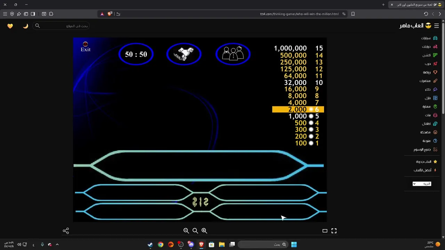Go forward in the browser

tap(433, 14)
